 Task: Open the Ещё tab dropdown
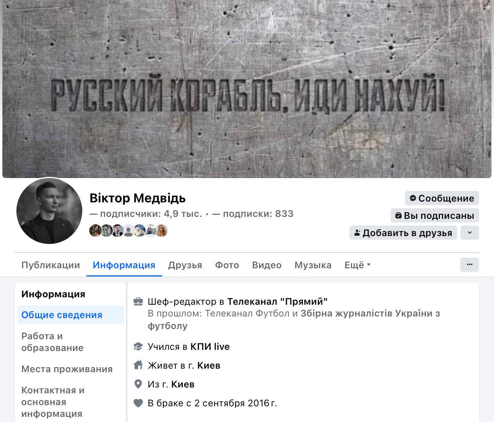tap(357, 265)
